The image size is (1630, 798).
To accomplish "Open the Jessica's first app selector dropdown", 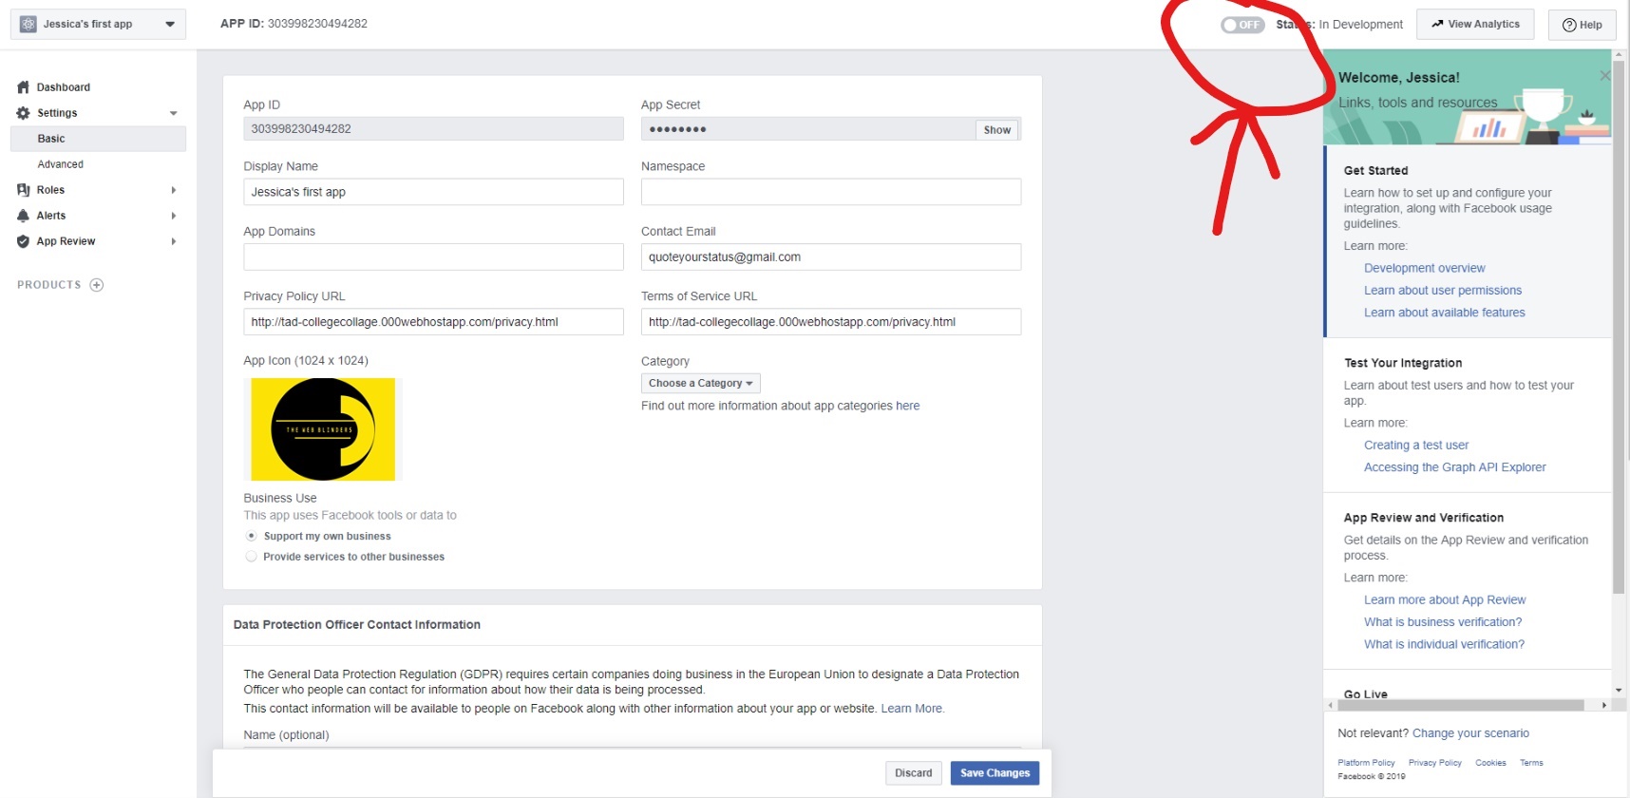I will (x=98, y=24).
